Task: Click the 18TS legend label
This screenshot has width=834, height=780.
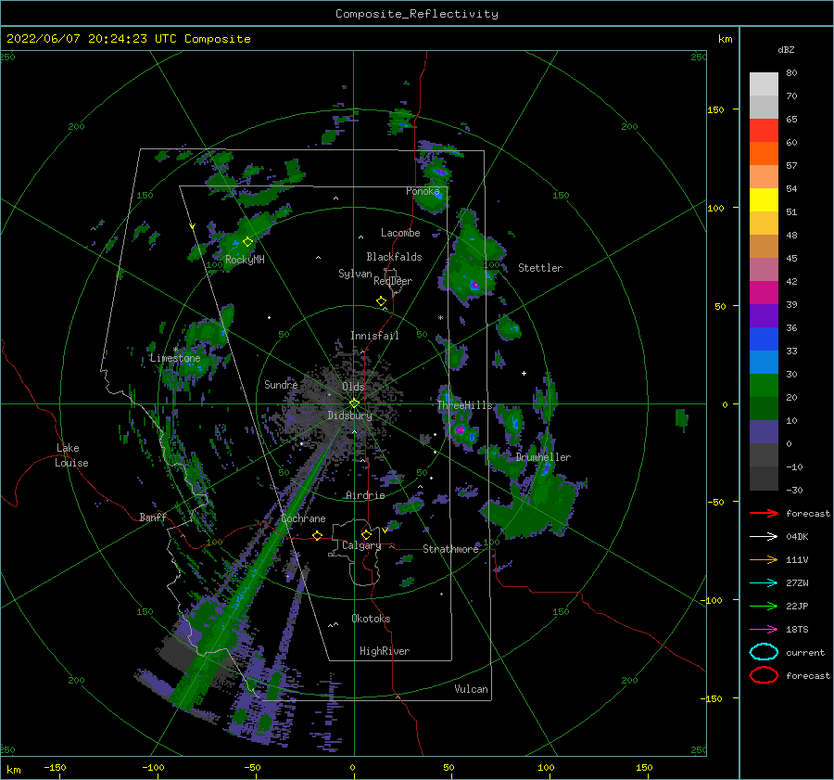Action: [797, 629]
